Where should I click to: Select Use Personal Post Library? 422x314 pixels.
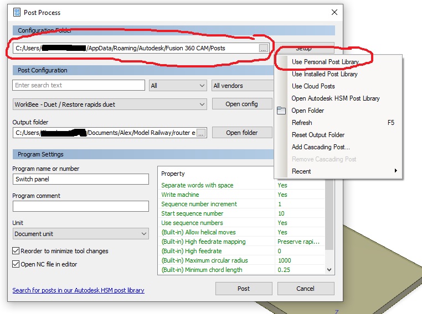click(325, 62)
